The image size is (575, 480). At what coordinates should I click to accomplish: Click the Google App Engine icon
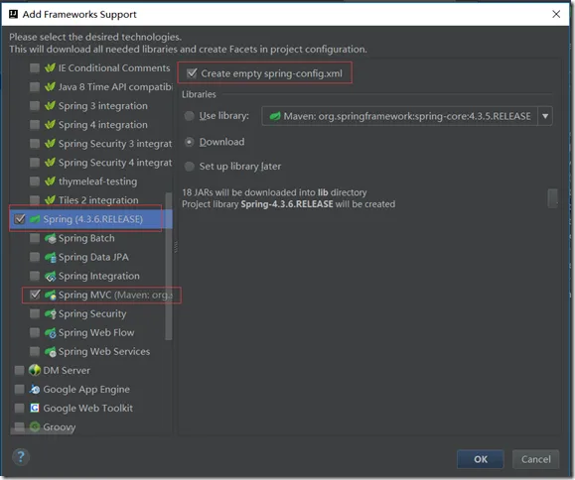click(x=35, y=389)
